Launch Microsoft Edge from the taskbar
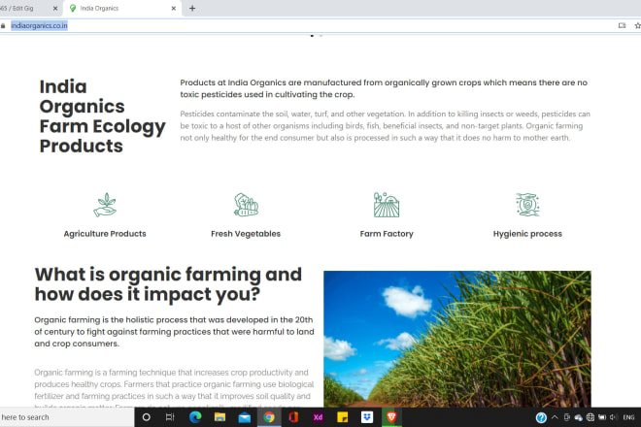This screenshot has height=427, width=641. 195,417
